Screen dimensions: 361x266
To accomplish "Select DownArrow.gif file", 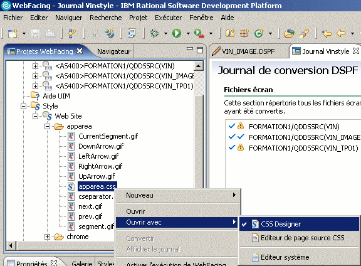I will [101, 146].
